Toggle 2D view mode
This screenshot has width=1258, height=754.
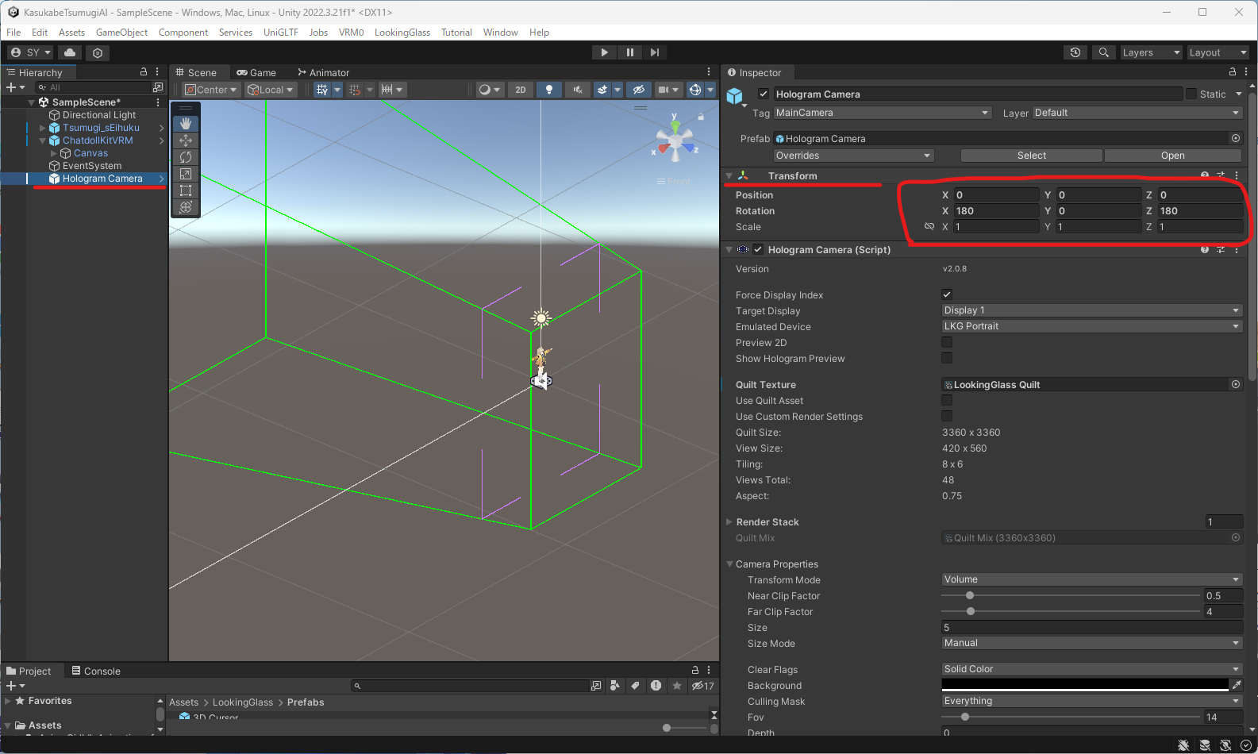tap(521, 90)
